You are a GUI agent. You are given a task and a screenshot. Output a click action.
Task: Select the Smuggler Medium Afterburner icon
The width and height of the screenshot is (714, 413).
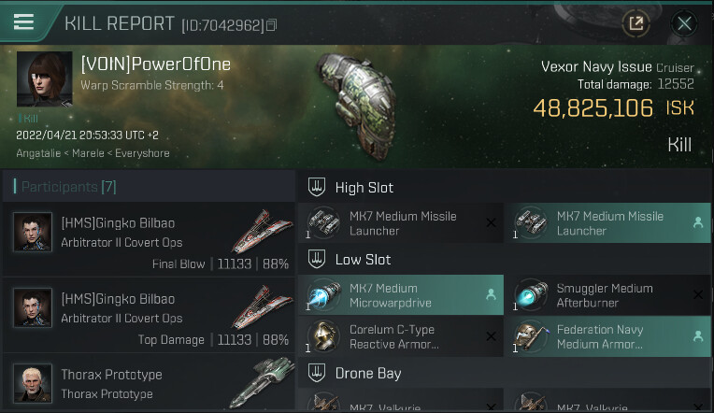(x=530, y=295)
